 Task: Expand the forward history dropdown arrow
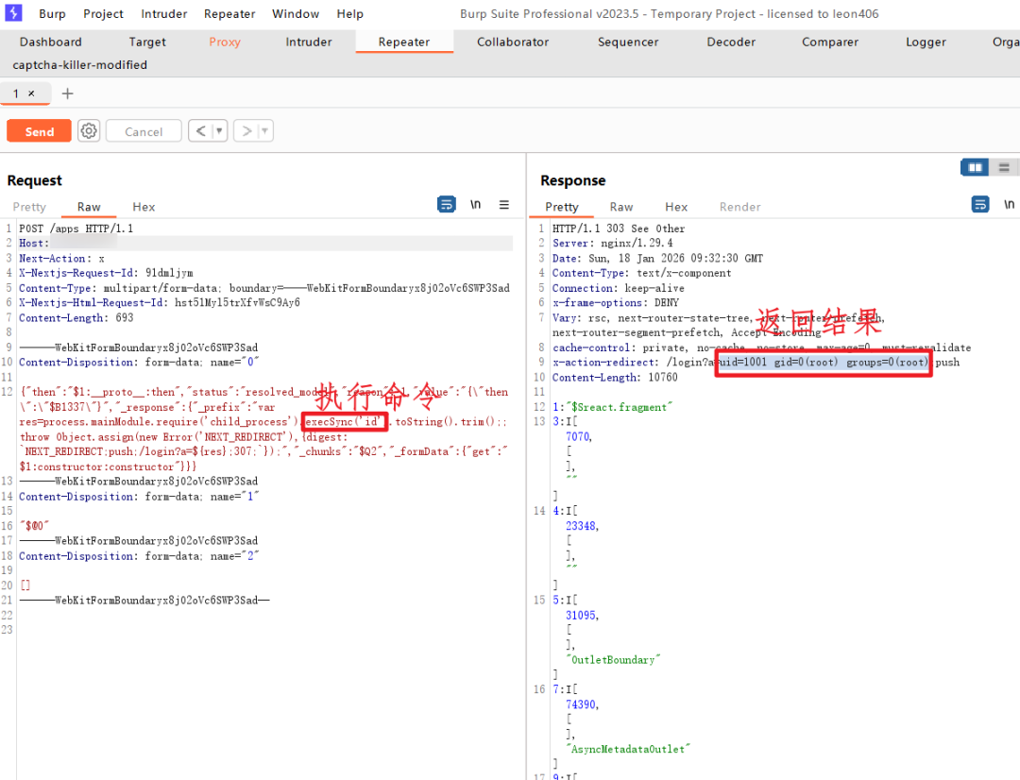pos(264,130)
